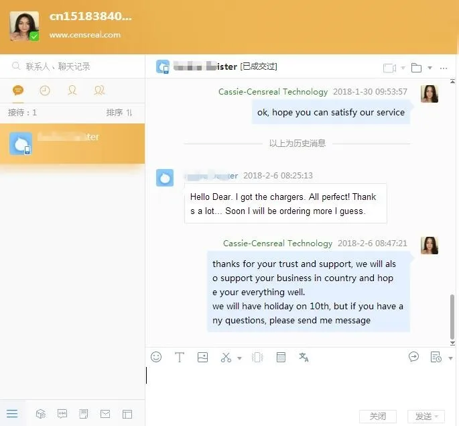This screenshot has height=426, width=459.
Task: Switch to the single contacts tab
Action: 72,91
